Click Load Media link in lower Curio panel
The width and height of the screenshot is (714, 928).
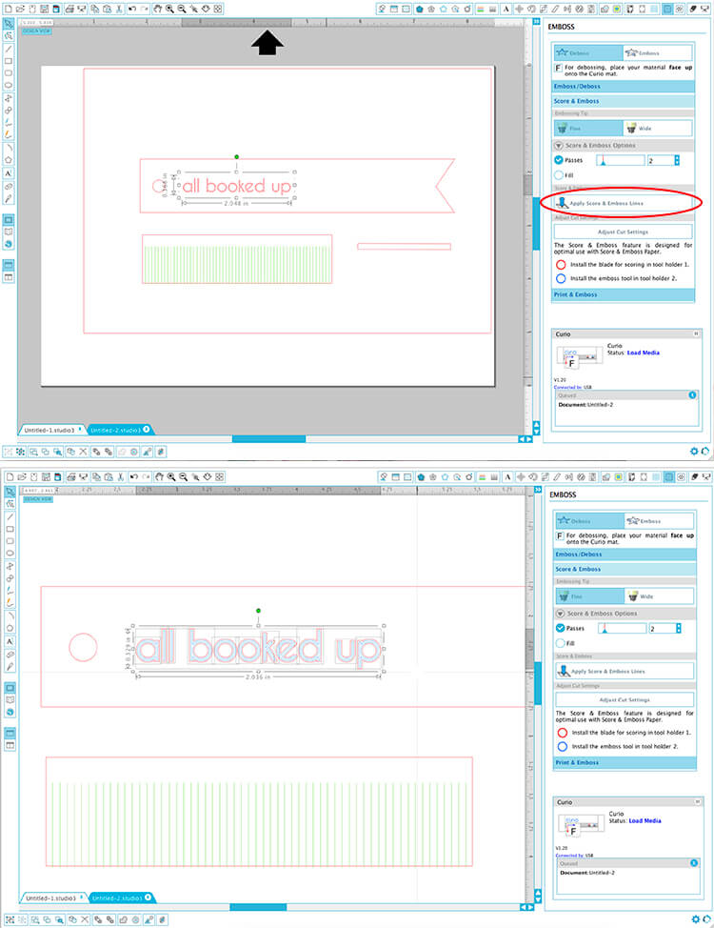645,821
